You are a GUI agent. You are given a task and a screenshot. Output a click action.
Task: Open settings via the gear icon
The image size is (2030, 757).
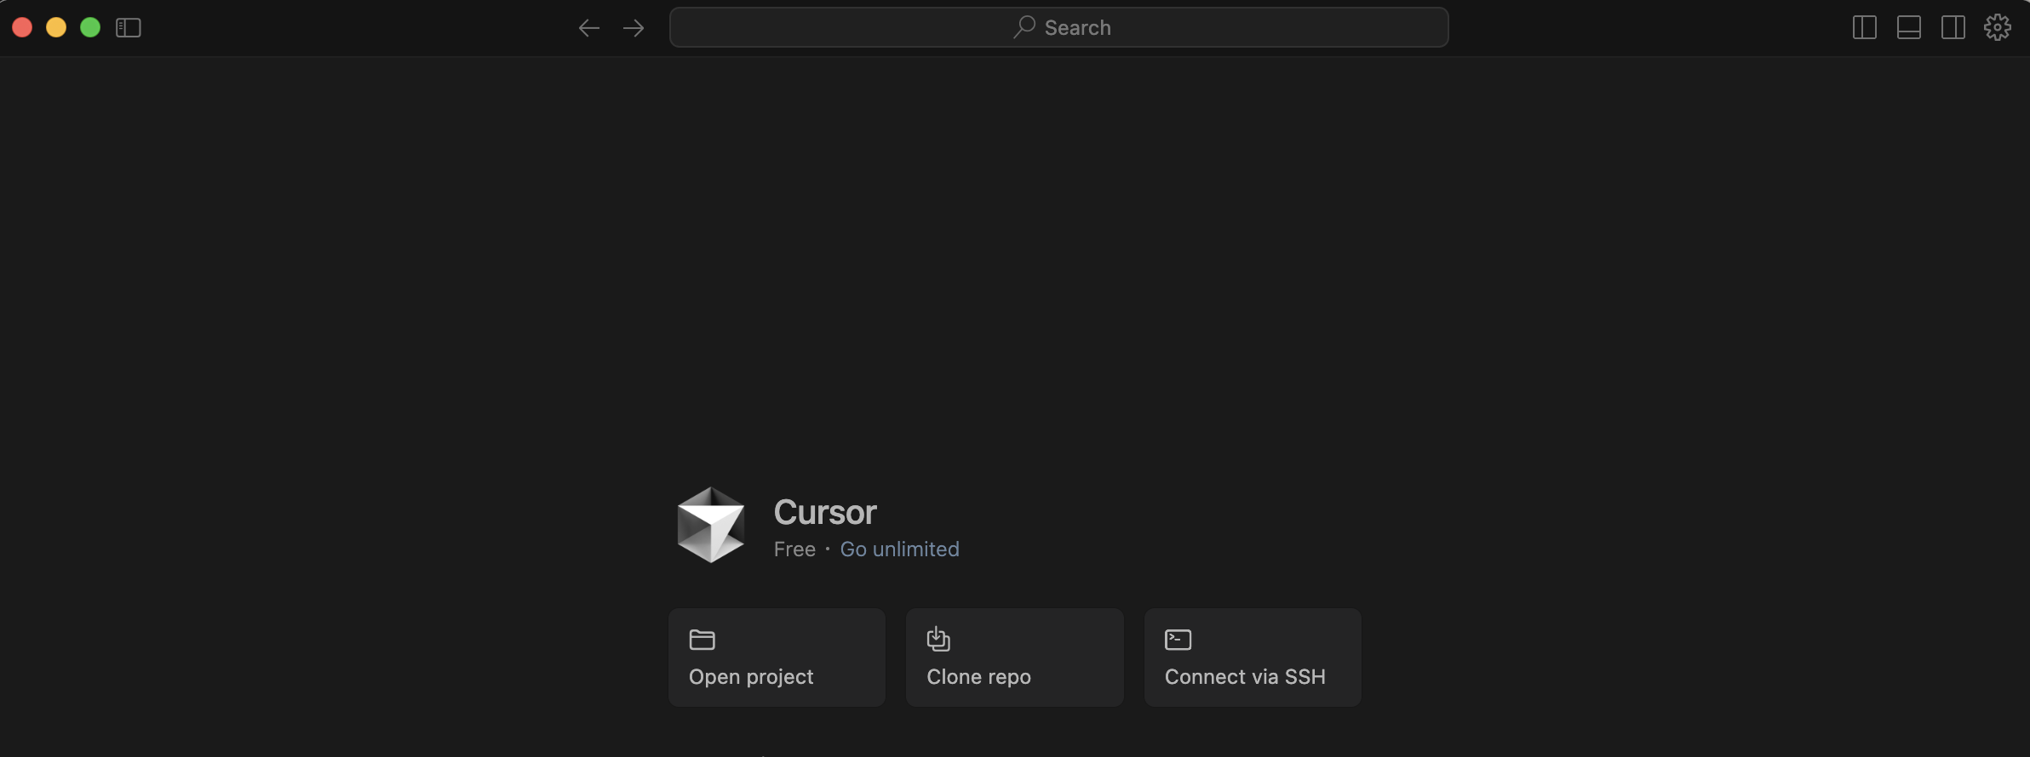tap(1998, 27)
